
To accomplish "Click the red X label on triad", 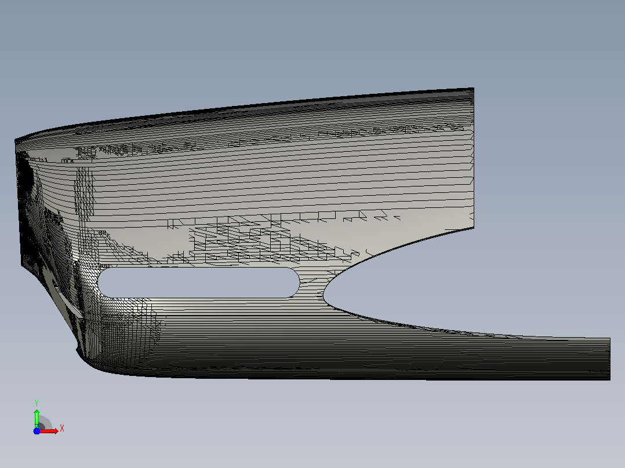I will coord(62,429).
